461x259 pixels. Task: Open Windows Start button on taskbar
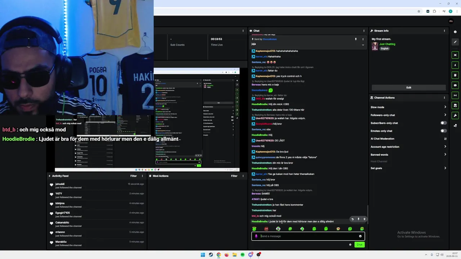(203, 255)
